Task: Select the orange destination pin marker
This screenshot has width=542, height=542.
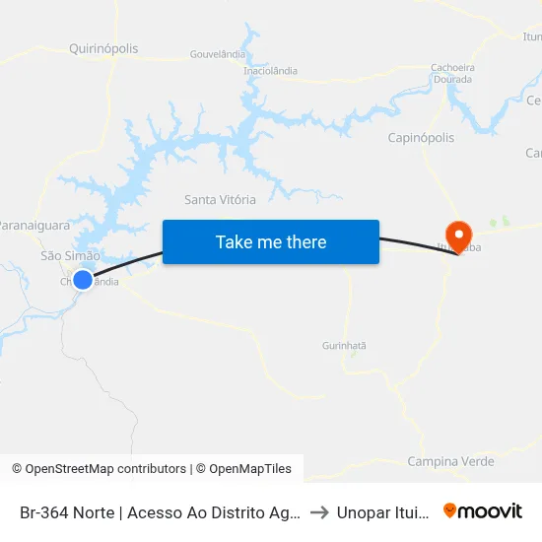Action: point(458,237)
